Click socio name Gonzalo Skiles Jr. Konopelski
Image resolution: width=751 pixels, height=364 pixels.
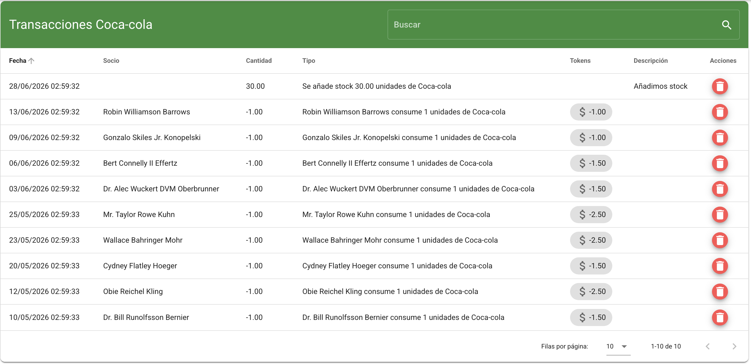tap(152, 138)
